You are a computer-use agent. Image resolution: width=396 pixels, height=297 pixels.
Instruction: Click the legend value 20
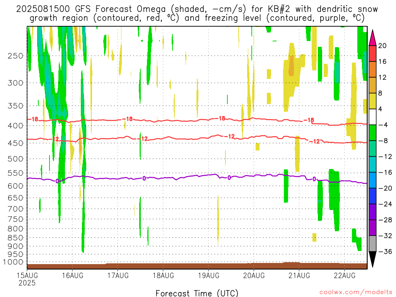pyautogui.click(x=382, y=46)
